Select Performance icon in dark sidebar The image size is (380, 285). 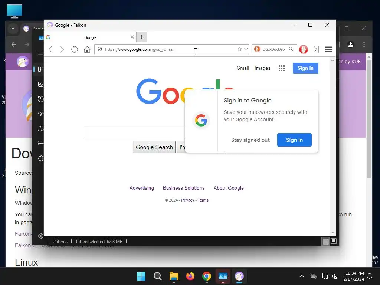click(x=40, y=84)
